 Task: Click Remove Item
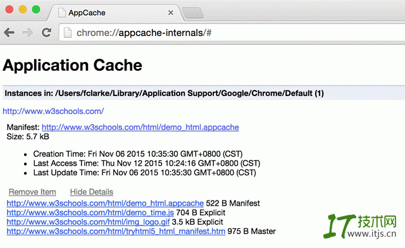[x=32, y=192]
